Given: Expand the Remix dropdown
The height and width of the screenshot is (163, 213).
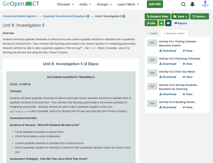Looking at the screenshot, I should (x=199, y=16).
